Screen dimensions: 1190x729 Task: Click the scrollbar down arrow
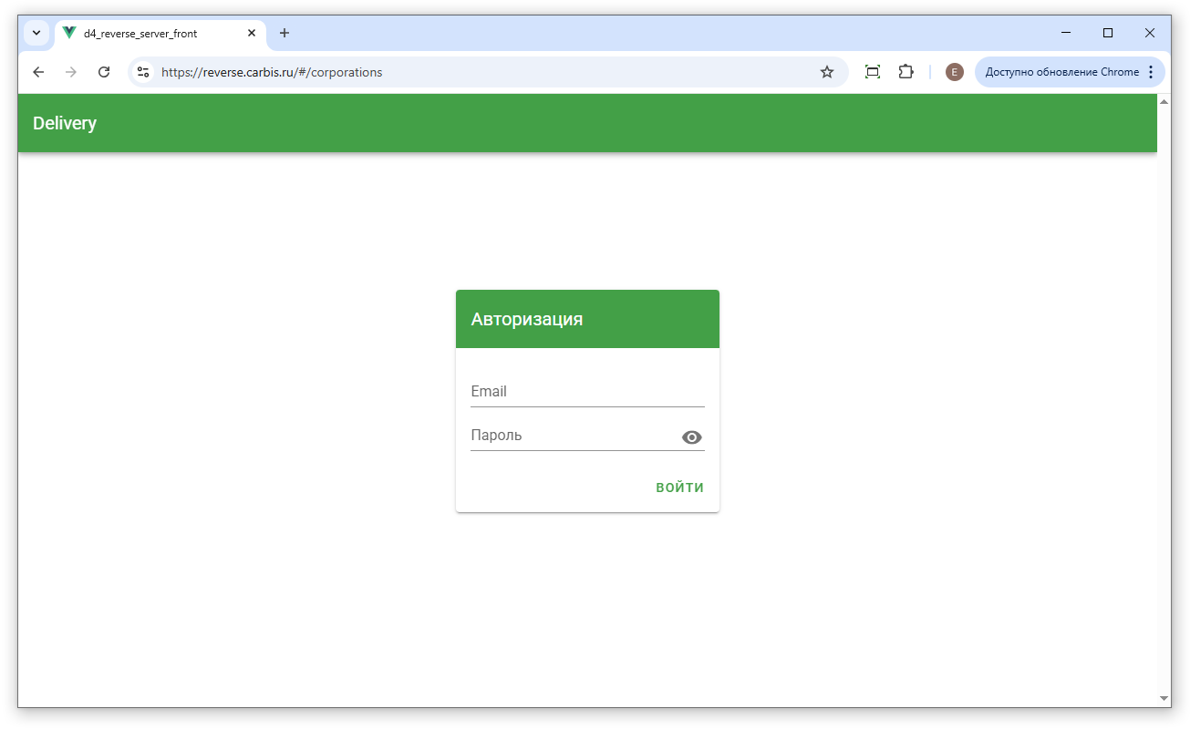point(1164,698)
